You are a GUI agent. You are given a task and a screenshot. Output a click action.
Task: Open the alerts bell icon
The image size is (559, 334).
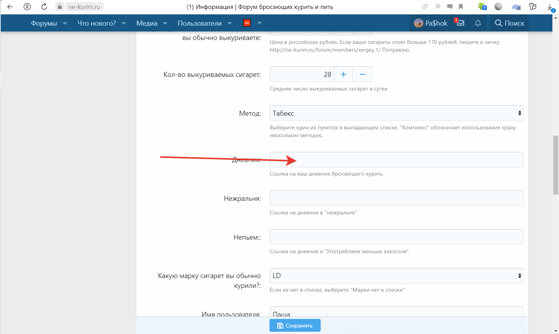tap(478, 23)
